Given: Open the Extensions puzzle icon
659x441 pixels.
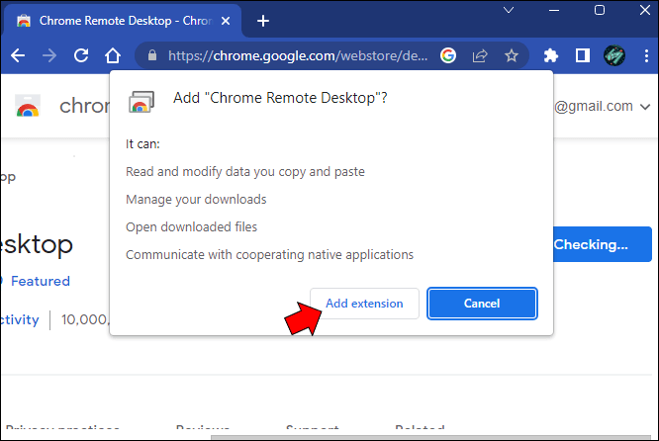Looking at the screenshot, I should pyautogui.click(x=550, y=55).
